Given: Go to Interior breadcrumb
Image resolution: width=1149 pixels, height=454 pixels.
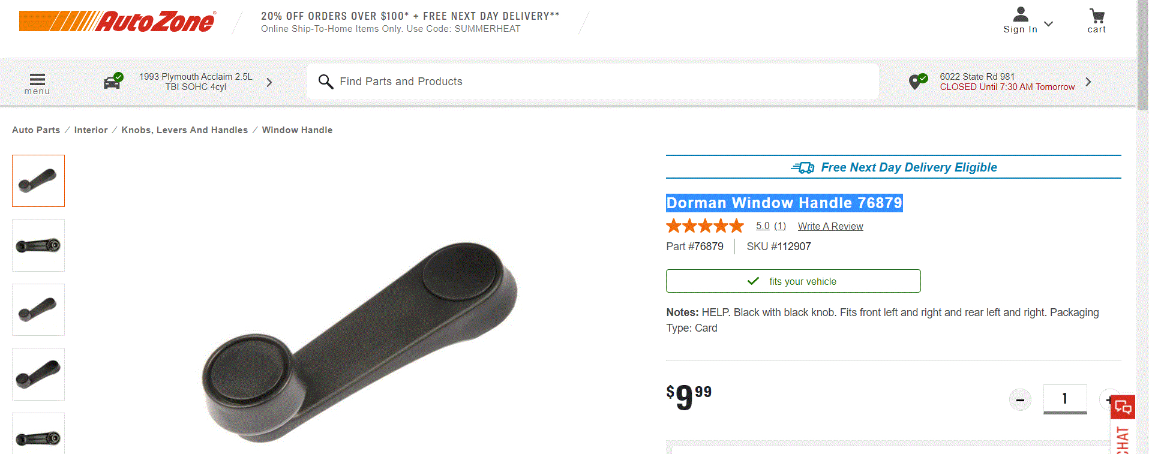Looking at the screenshot, I should (91, 130).
